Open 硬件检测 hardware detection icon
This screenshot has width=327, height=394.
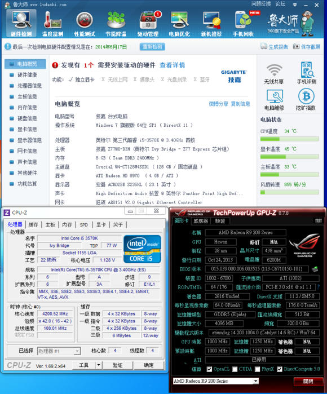click(21, 23)
